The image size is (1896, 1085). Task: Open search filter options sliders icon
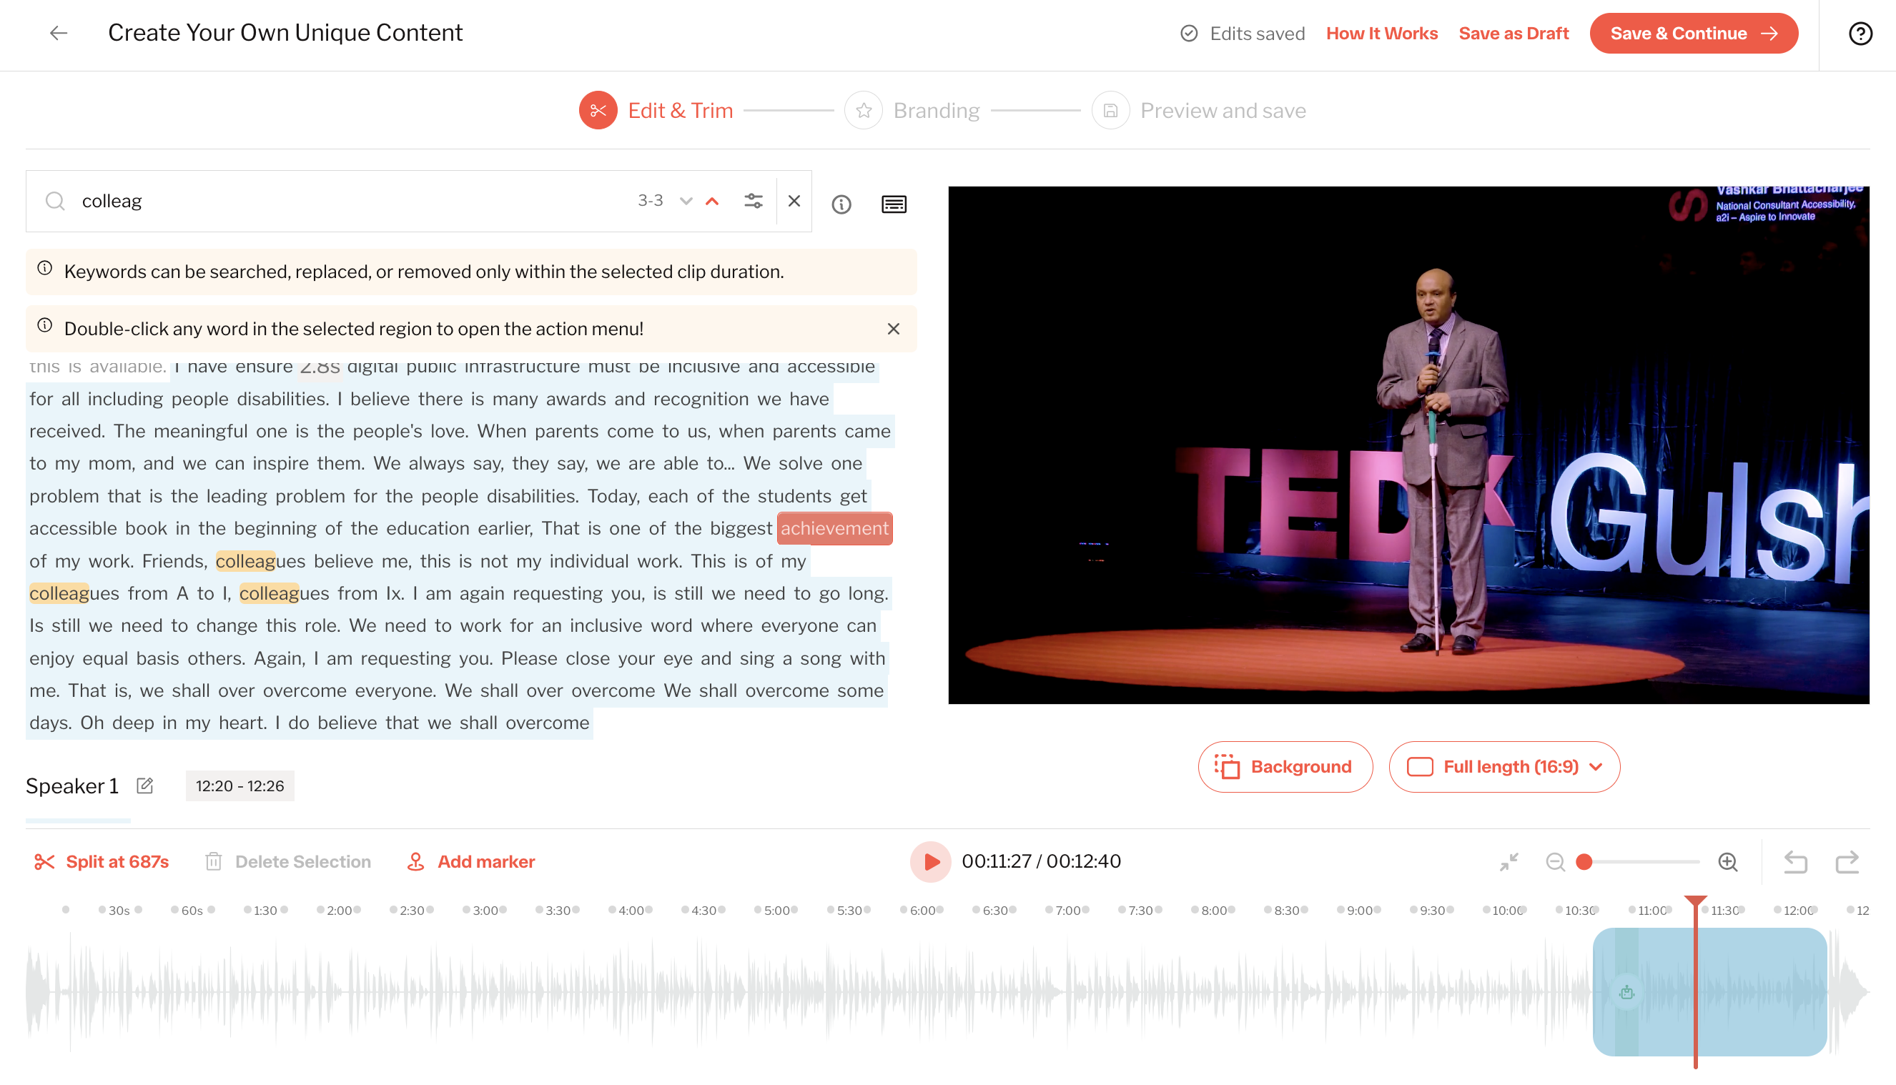(x=754, y=201)
